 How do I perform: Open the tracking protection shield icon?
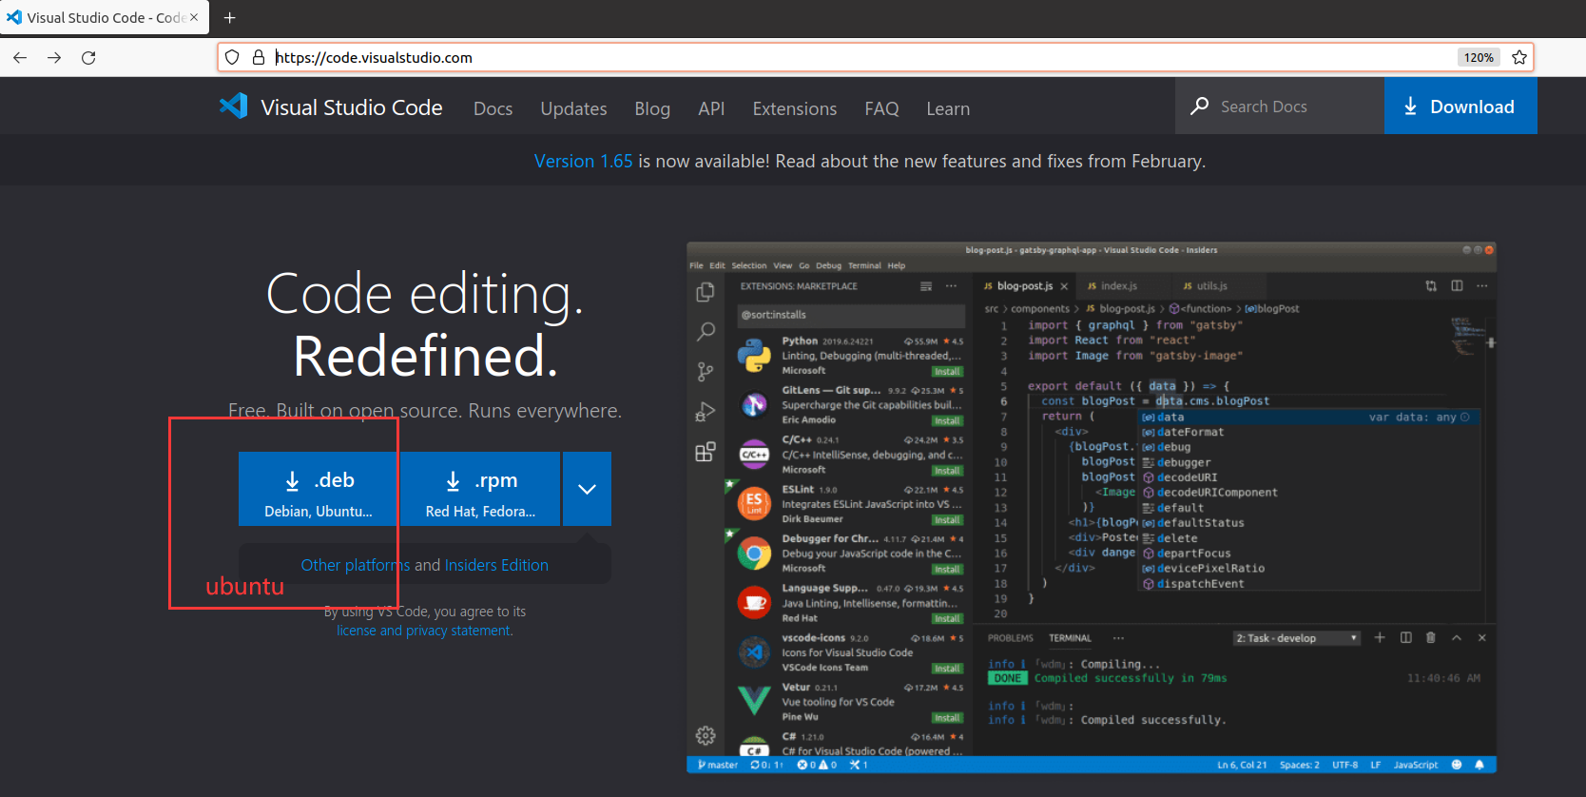(x=232, y=57)
